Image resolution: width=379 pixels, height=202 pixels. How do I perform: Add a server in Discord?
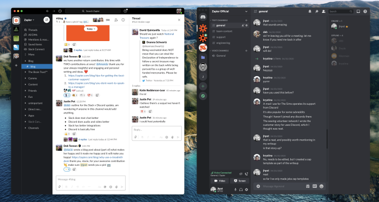point(203,86)
